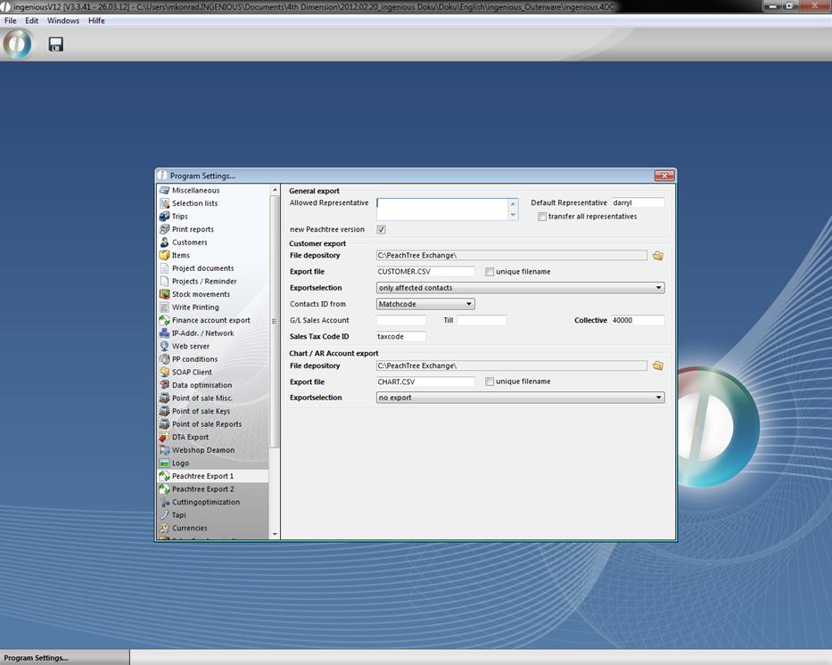Click the Sales Tax Code ID field
The height and width of the screenshot is (665, 832).
click(x=400, y=337)
